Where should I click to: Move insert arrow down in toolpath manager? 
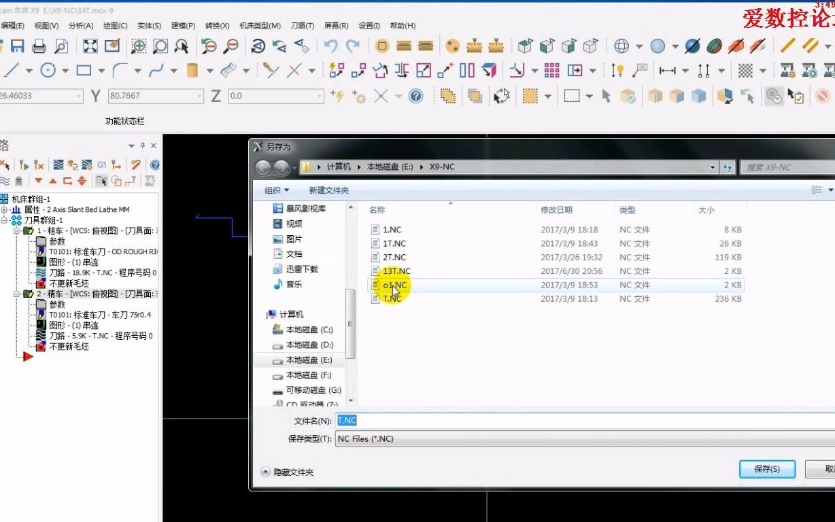(x=39, y=181)
